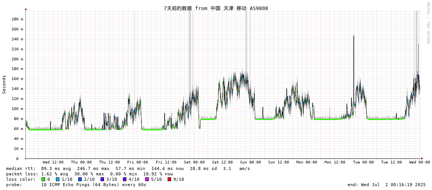Click the blue 2/10 loss swatch
Viewport: 432px width, 190px height.
click(x=80, y=179)
